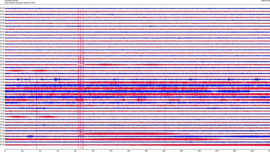
Task: Click the 03:30 time label
Action: click(x=2, y=29)
